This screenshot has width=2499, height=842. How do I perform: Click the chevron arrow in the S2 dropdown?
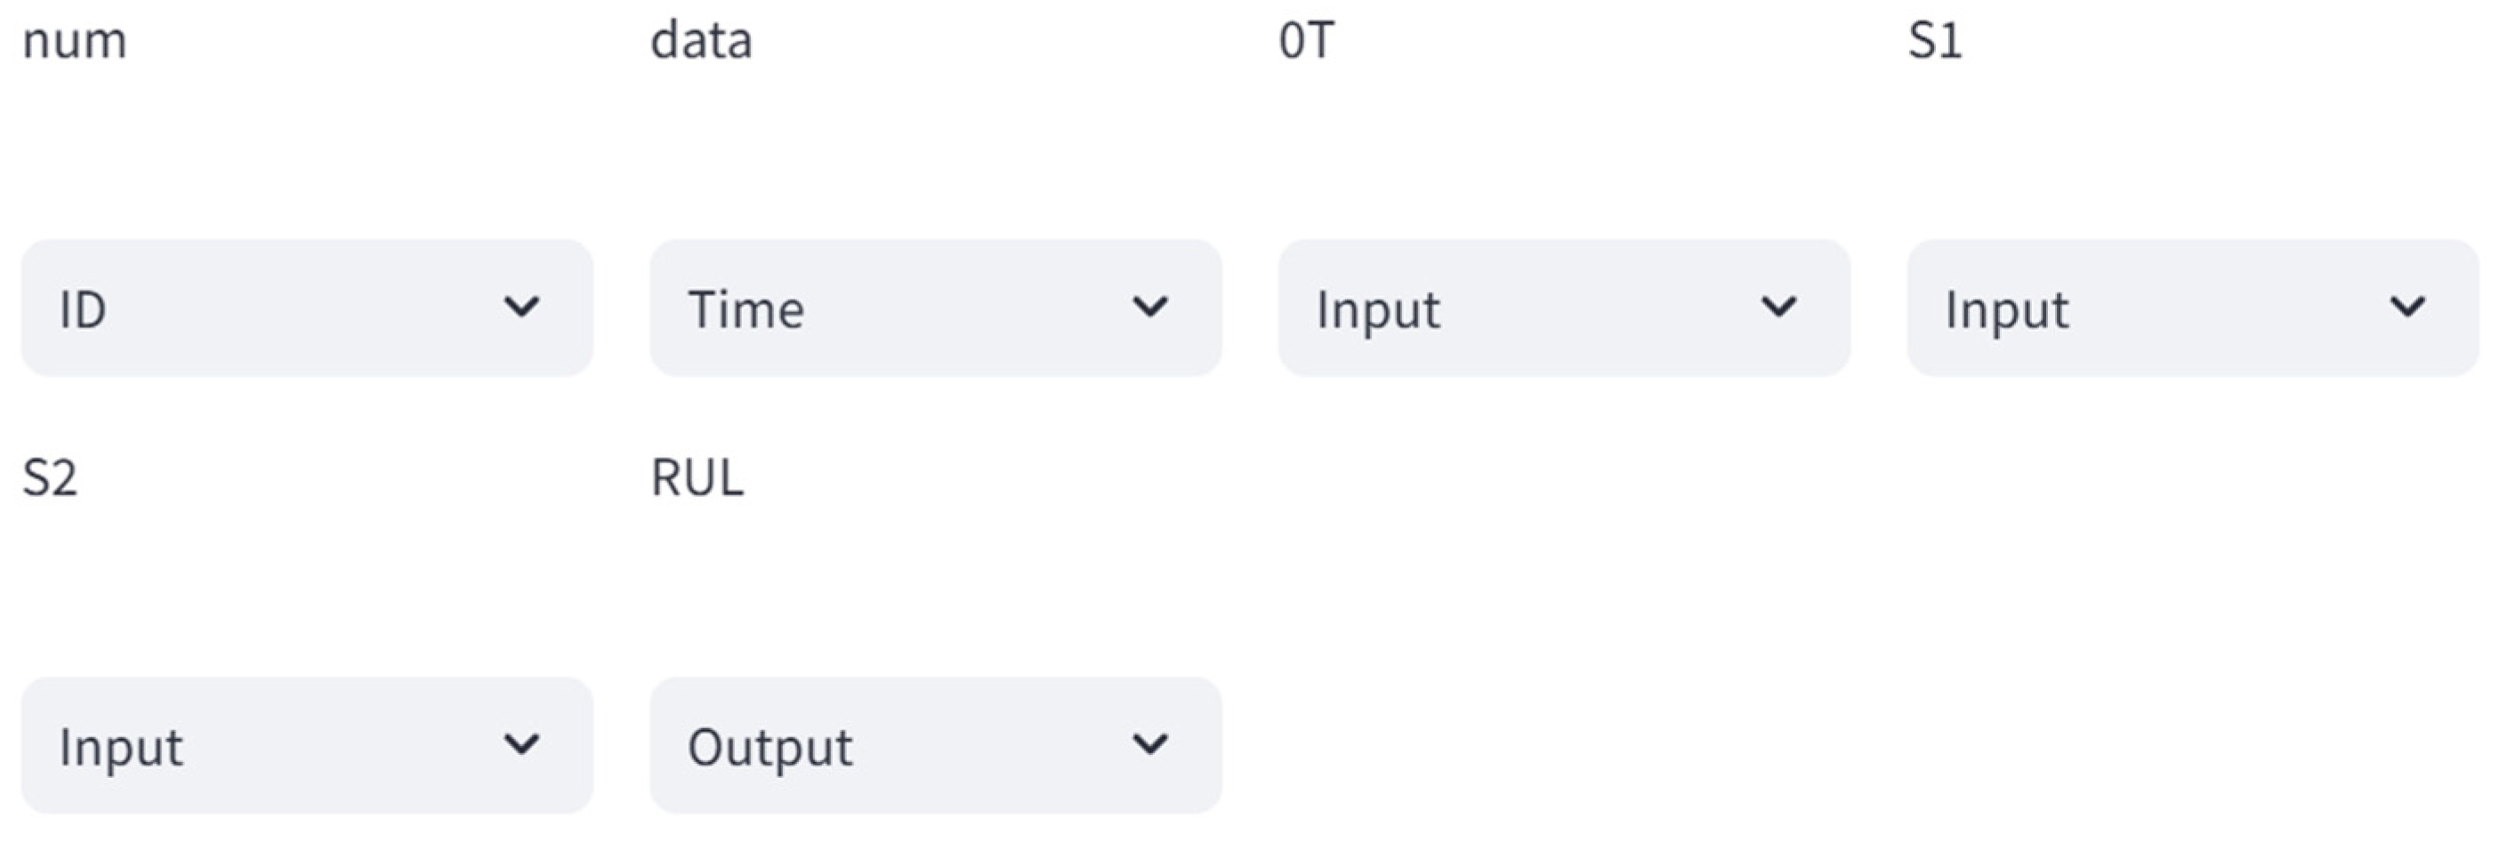coord(522,745)
